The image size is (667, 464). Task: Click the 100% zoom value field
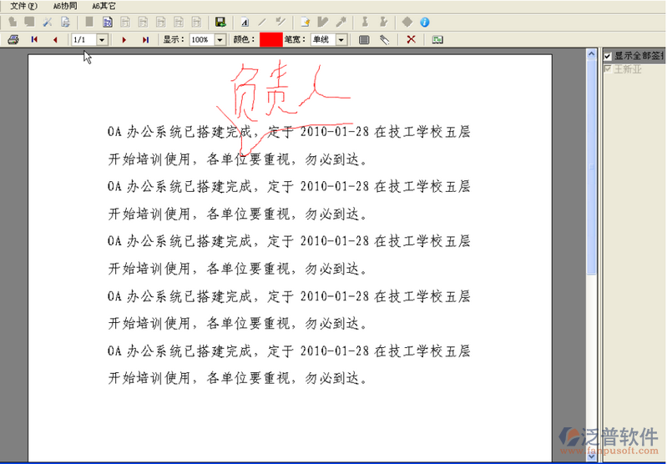tap(202, 39)
